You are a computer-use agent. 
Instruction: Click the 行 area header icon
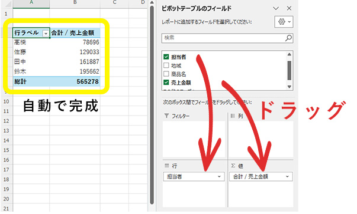click(x=167, y=166)
